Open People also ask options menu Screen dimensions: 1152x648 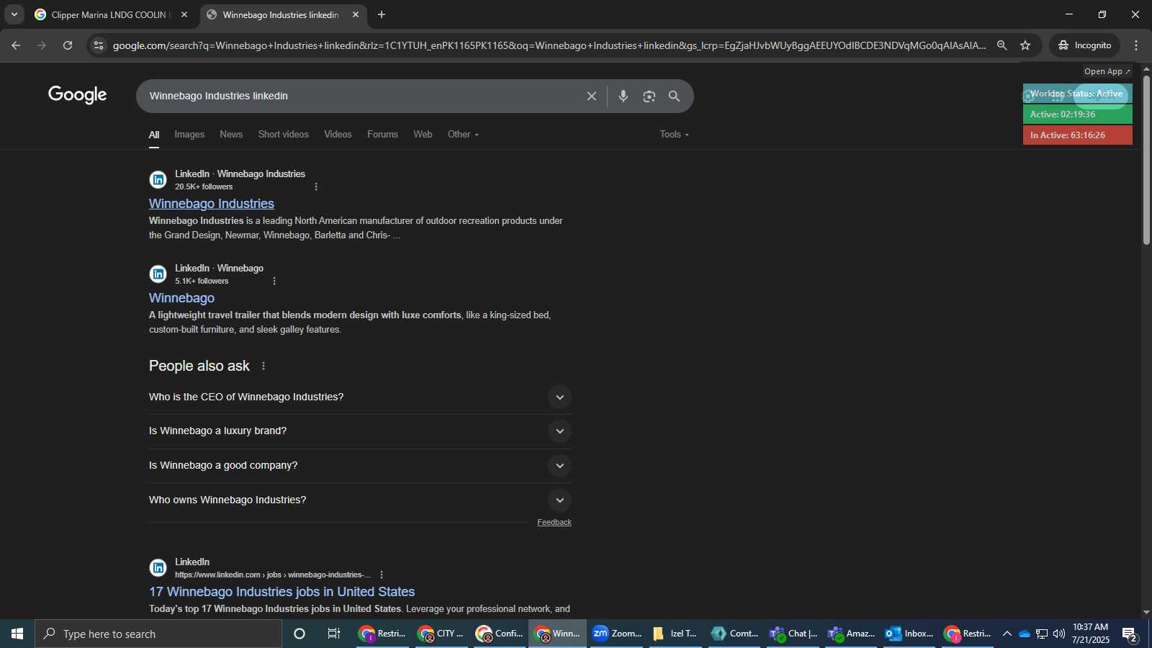pyautogui.click(x=264, y=366)
